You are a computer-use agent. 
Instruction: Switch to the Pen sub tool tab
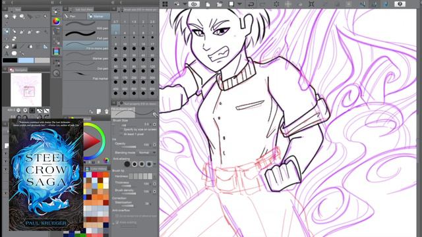[75, 16]
